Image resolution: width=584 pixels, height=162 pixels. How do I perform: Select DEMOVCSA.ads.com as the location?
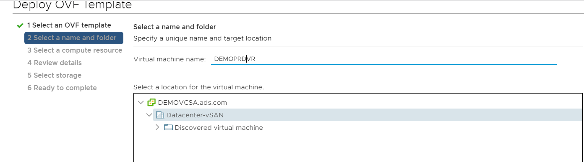pyautogui.click(x=193, y=102)
